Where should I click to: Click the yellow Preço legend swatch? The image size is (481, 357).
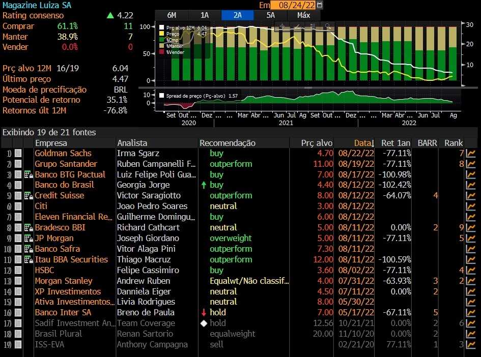point(162,34)
